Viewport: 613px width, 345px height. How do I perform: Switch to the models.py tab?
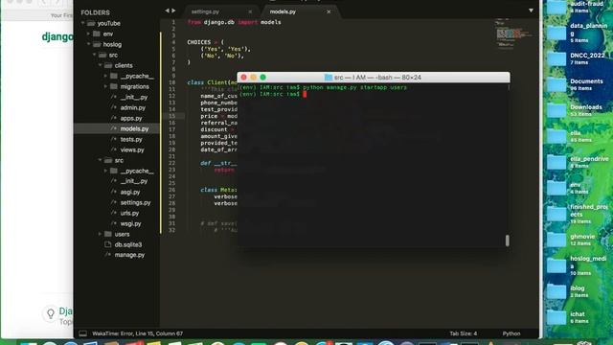click(x=283, y=11)
